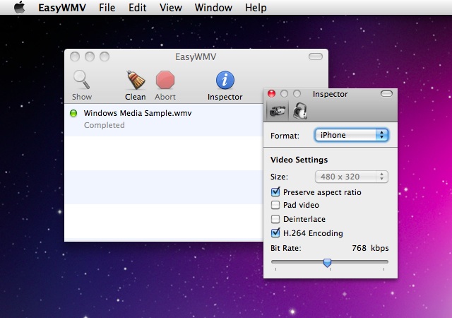Click the Show magnifying glass icon

[x=81, y=79]
